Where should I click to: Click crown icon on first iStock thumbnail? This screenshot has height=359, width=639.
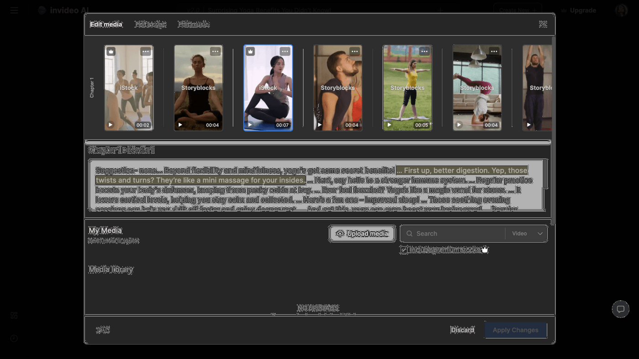(x=111, y=52)
